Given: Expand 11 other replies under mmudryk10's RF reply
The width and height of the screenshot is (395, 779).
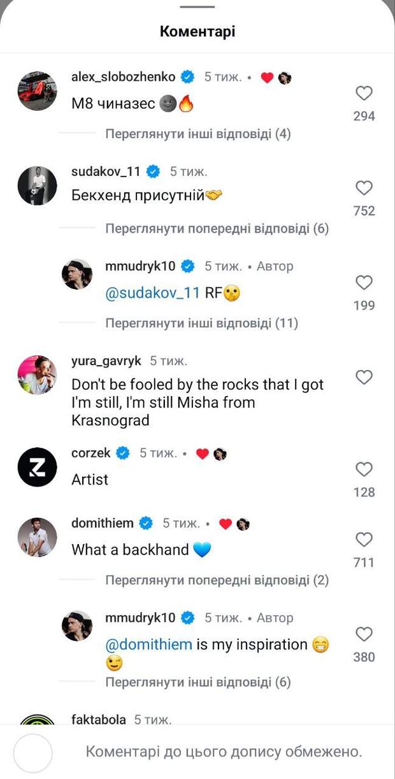Looking at the screenshot, I should [201, 323].
